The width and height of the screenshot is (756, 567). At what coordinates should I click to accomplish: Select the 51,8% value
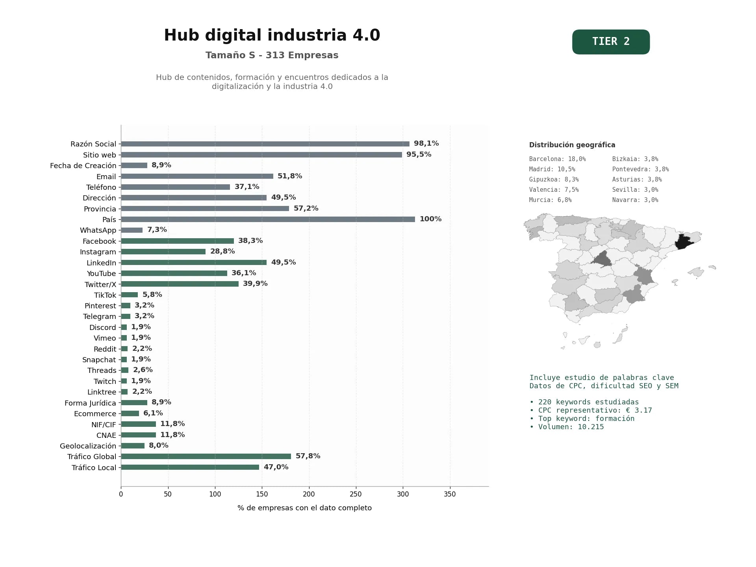coord(290,176)
